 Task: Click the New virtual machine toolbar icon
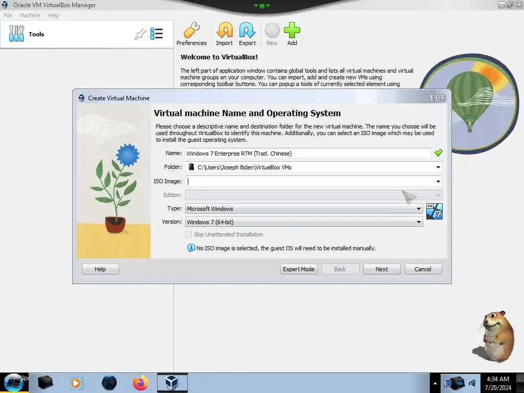coord(272,34)
